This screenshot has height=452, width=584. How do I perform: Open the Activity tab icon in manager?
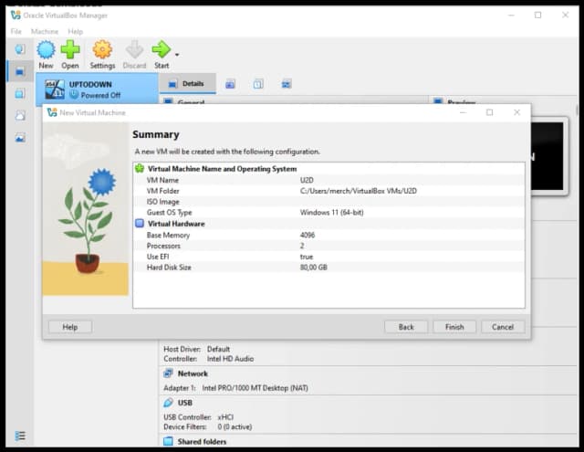pyautogui.click(x=286, y=84)
